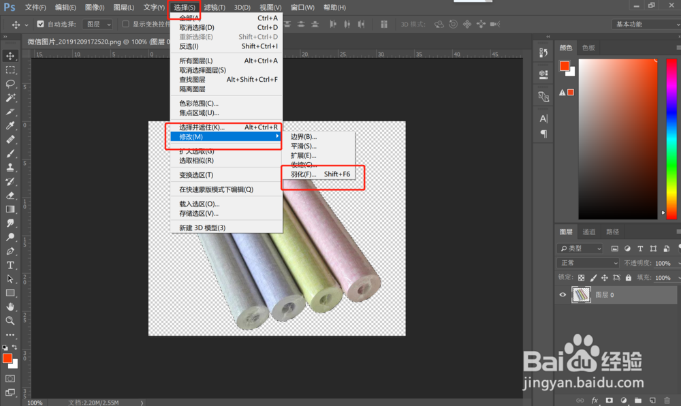681x406 pixels.
Task: Enable the 显示变换控件 checkbox
Action: (x=125, y=25)
